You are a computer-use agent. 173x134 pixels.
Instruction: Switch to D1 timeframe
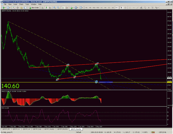[x=109, y=8]
